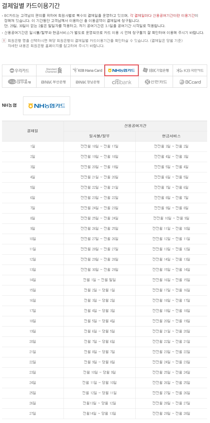Click the 신용공여기간 table header
The width and height of the screenshot is (210, 423).
135,126
